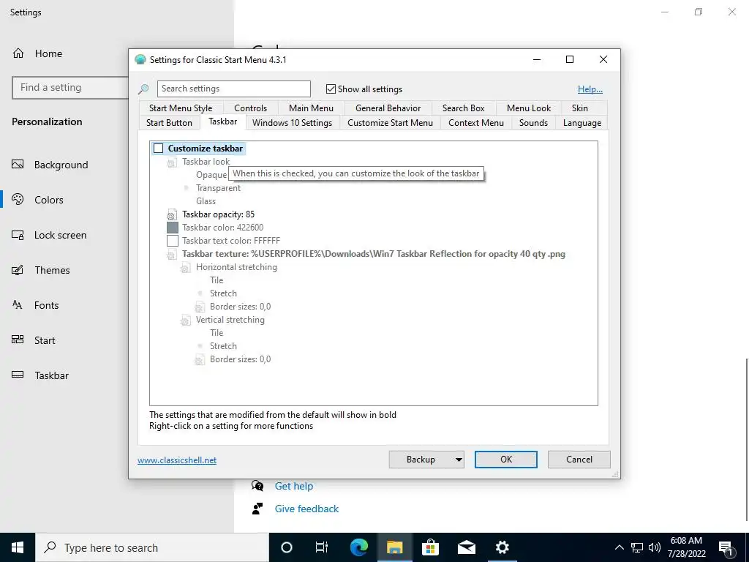The image size is (749, 562).
Task: Open Themes in Settings sidebar
Action: pos(52,270)
